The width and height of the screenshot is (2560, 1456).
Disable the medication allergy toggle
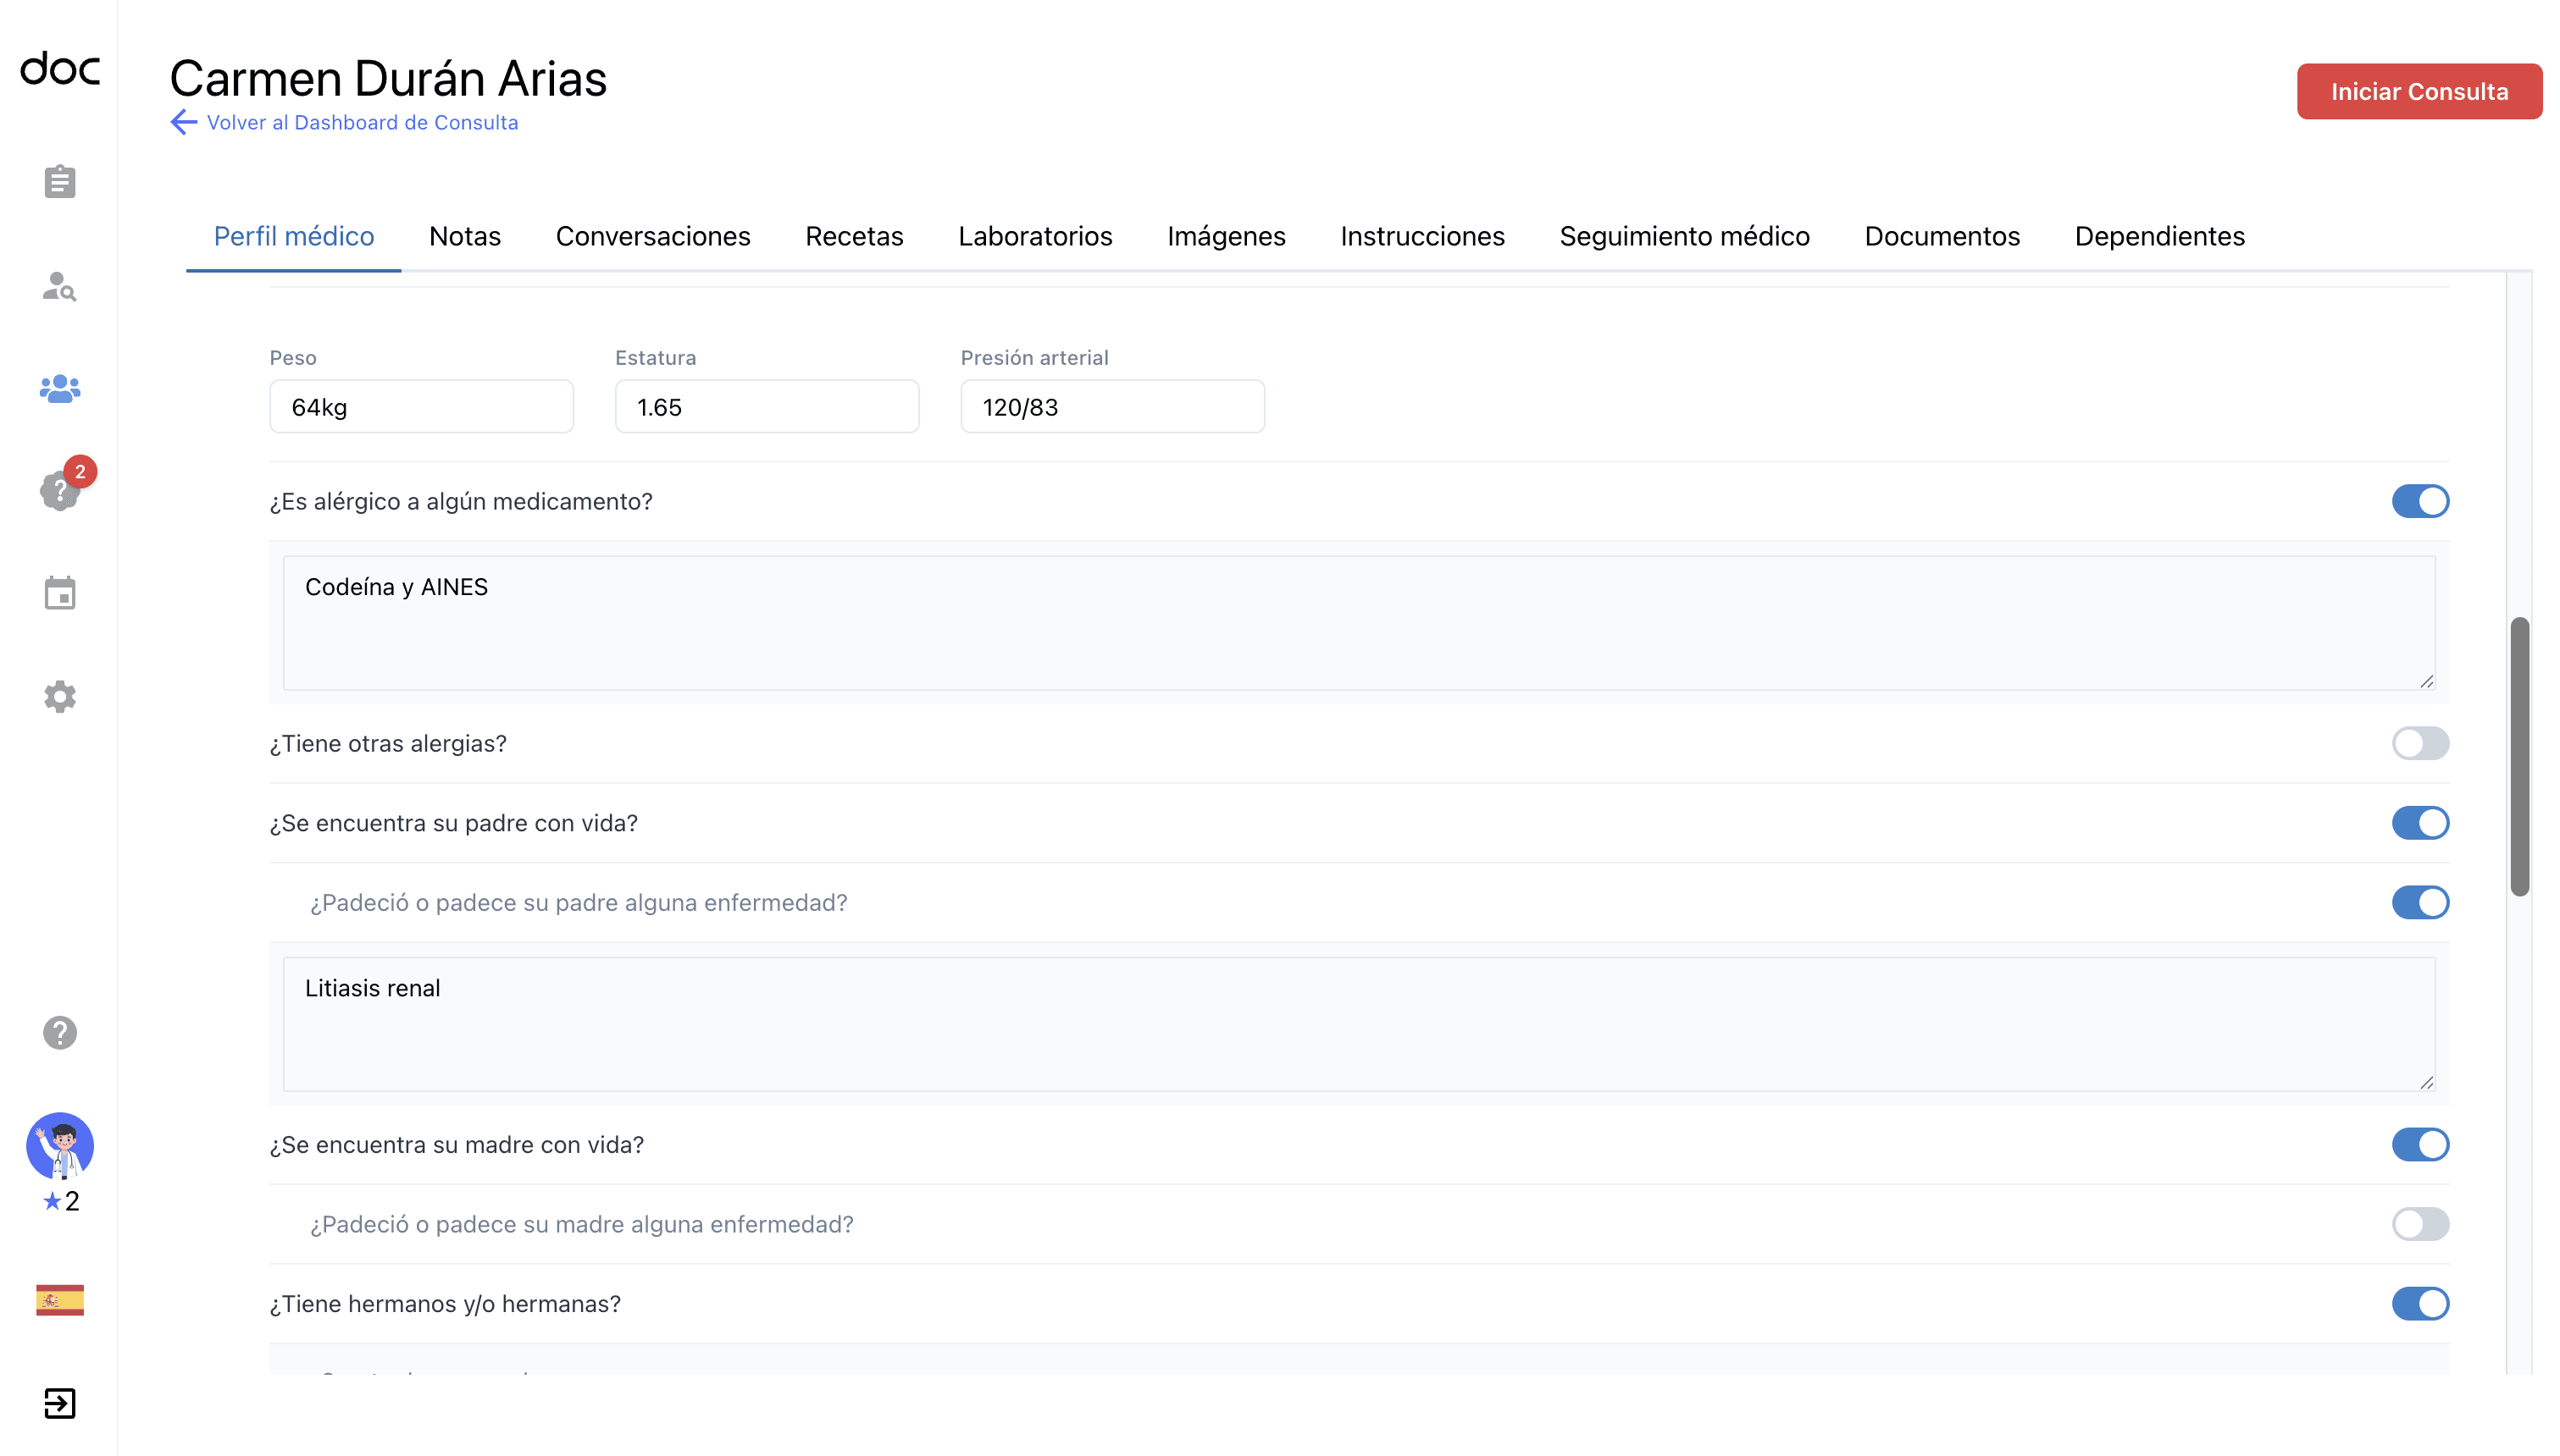[2420, 501]
